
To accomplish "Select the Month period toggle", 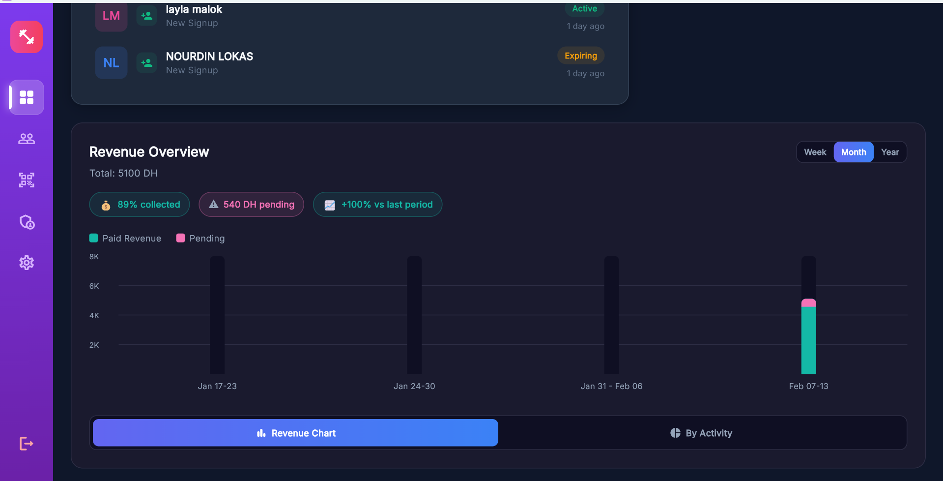I will (853, 152).
